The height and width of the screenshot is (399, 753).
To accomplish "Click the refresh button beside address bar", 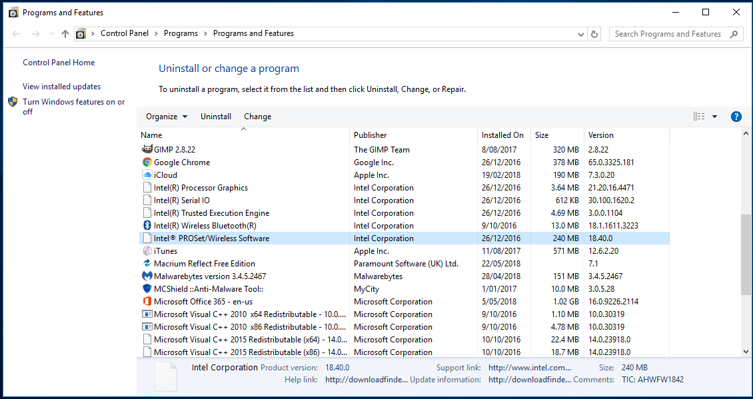I will 594,34.
